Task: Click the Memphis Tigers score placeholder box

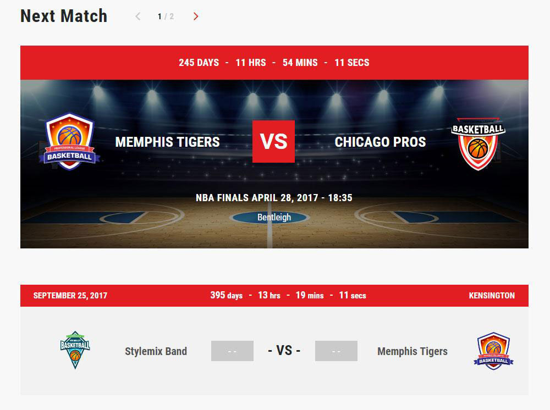Action: [x=336, y=351]
